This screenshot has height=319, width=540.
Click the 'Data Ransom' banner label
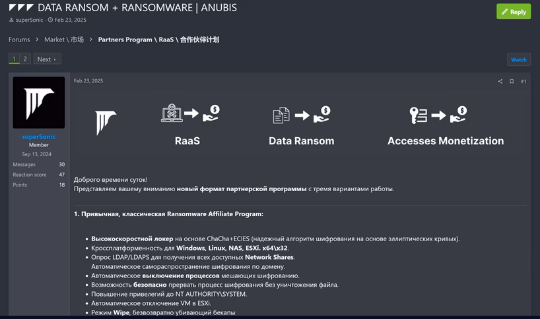(301, 141)
